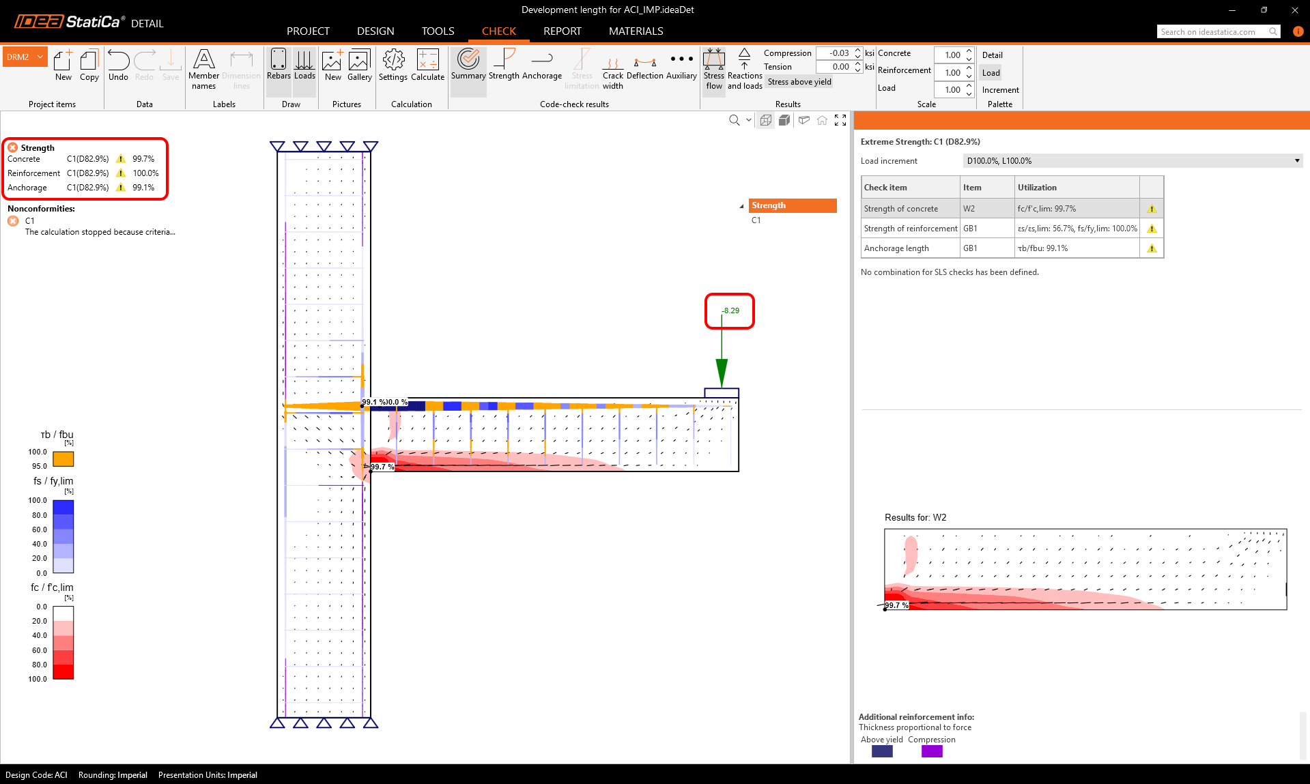
Task: Open the MATERIALS tab
Action: 636,31
